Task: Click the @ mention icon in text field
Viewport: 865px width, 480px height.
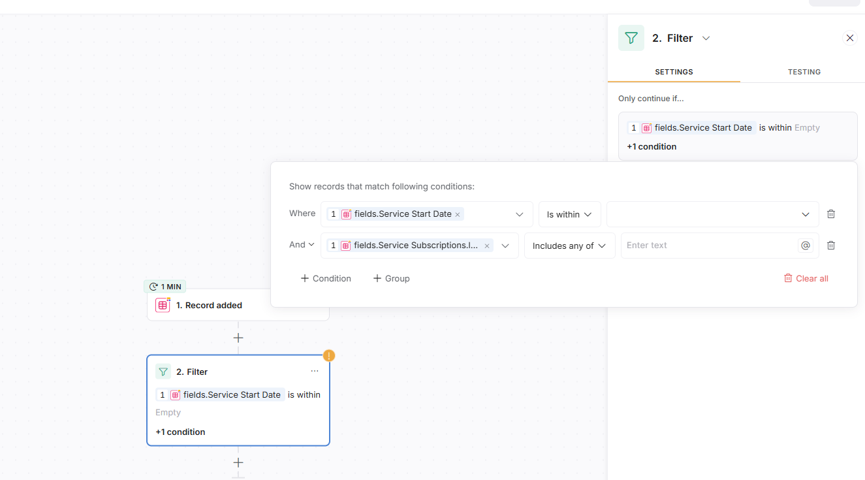Action: click(x=806, y=246)
